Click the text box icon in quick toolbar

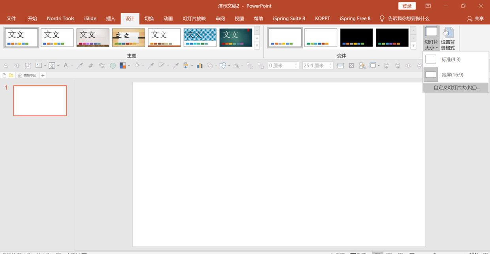38,65
